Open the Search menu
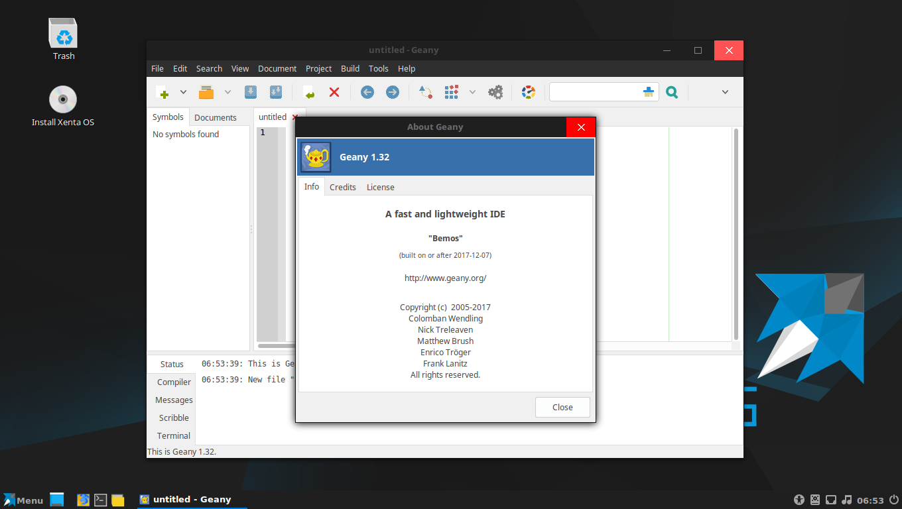Screen dimensions: 902x509 [x=209, y=68]
